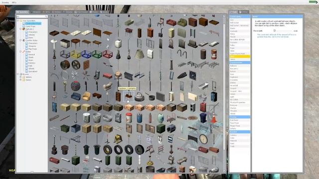Spawn the yellow armchair prop
Screen dimensions: 319x179
pos(86,96)
